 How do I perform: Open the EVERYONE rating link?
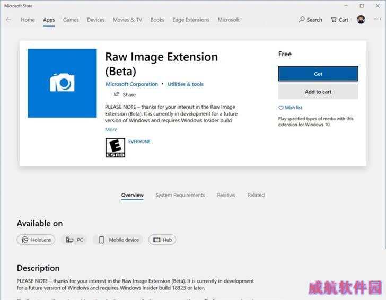tap(139, 142)
